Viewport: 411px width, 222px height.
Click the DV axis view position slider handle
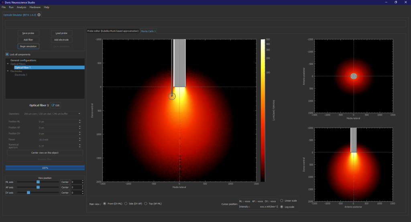click(x=28, y=192)
